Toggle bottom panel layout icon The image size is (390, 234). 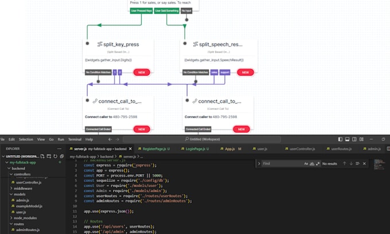(347, 139)
